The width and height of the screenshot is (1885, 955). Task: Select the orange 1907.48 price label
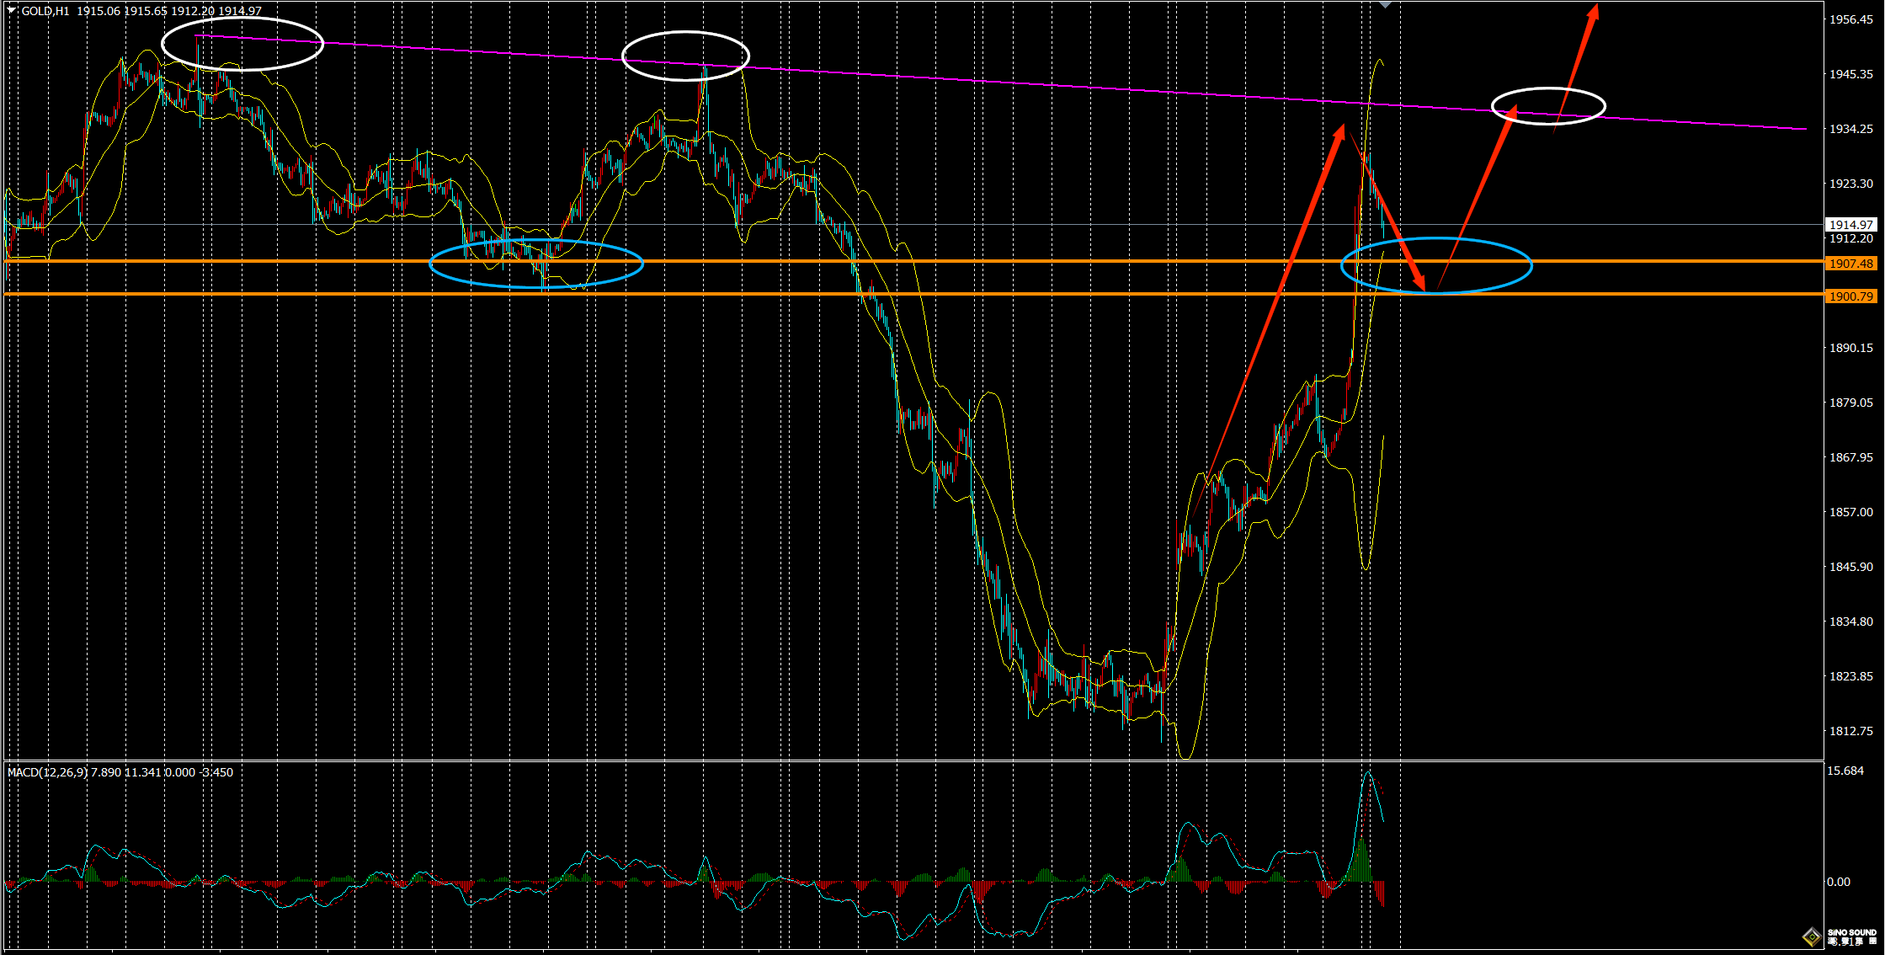pos(1850,264)
